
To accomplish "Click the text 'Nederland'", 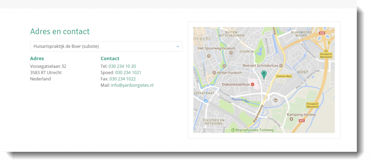I will [40, 79].
